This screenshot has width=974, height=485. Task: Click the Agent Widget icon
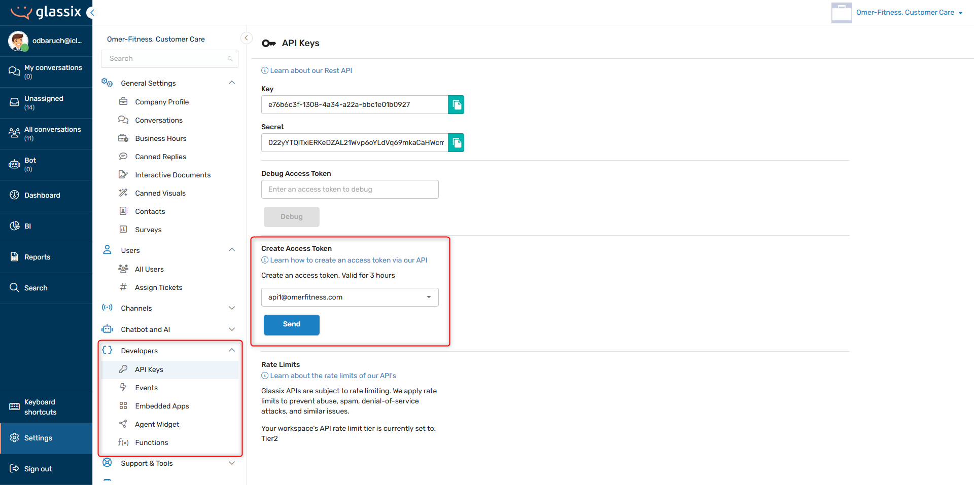pyautogui.click(x=123, y=424)
